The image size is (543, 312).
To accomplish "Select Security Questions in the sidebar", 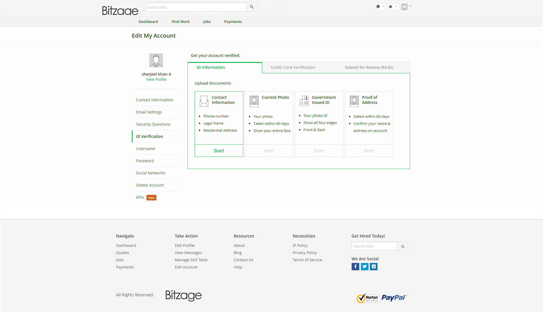I will point(153,124).
